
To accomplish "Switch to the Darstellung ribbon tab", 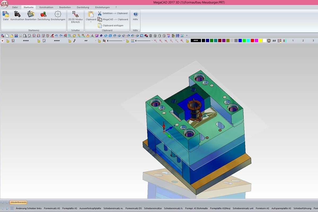I will point(83,7).
